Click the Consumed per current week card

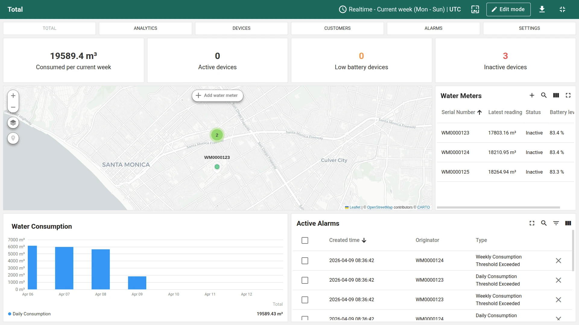tap(74, 60)
